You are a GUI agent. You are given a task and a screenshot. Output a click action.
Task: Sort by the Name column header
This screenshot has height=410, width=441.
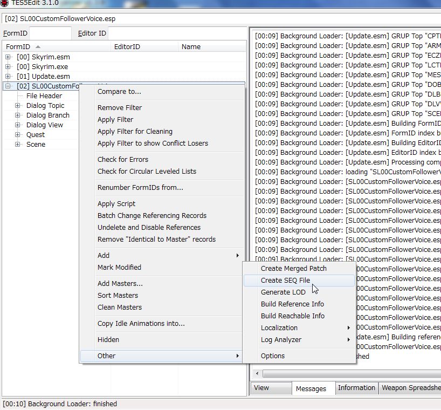tap(212, 47)
